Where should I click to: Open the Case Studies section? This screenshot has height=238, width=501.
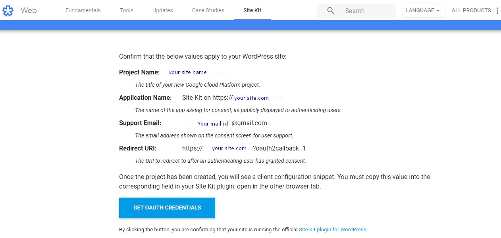coord(208,10)
